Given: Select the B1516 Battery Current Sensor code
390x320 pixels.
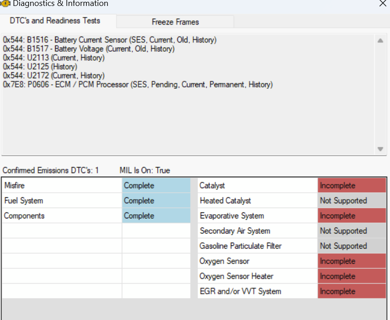Looking at the screenshot, I should coord(110,40).
